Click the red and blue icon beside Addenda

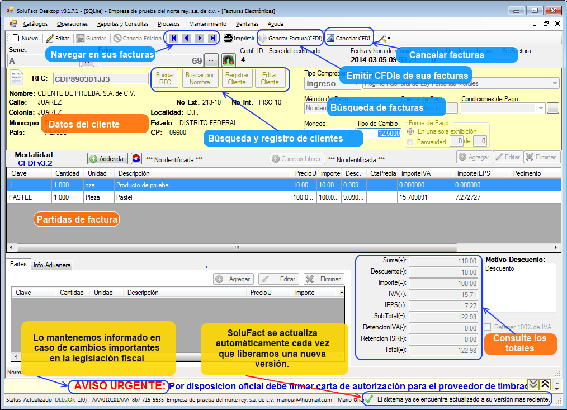pos(136,158)
